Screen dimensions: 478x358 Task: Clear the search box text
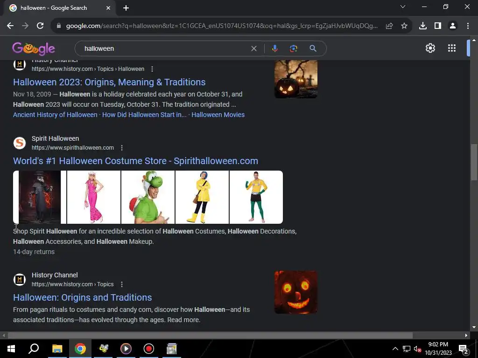[253, 48]
